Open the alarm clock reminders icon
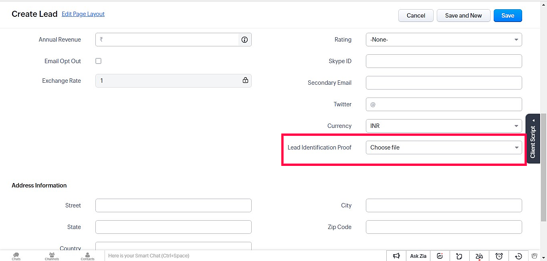 pyautogui.click(x=499, y=256)
